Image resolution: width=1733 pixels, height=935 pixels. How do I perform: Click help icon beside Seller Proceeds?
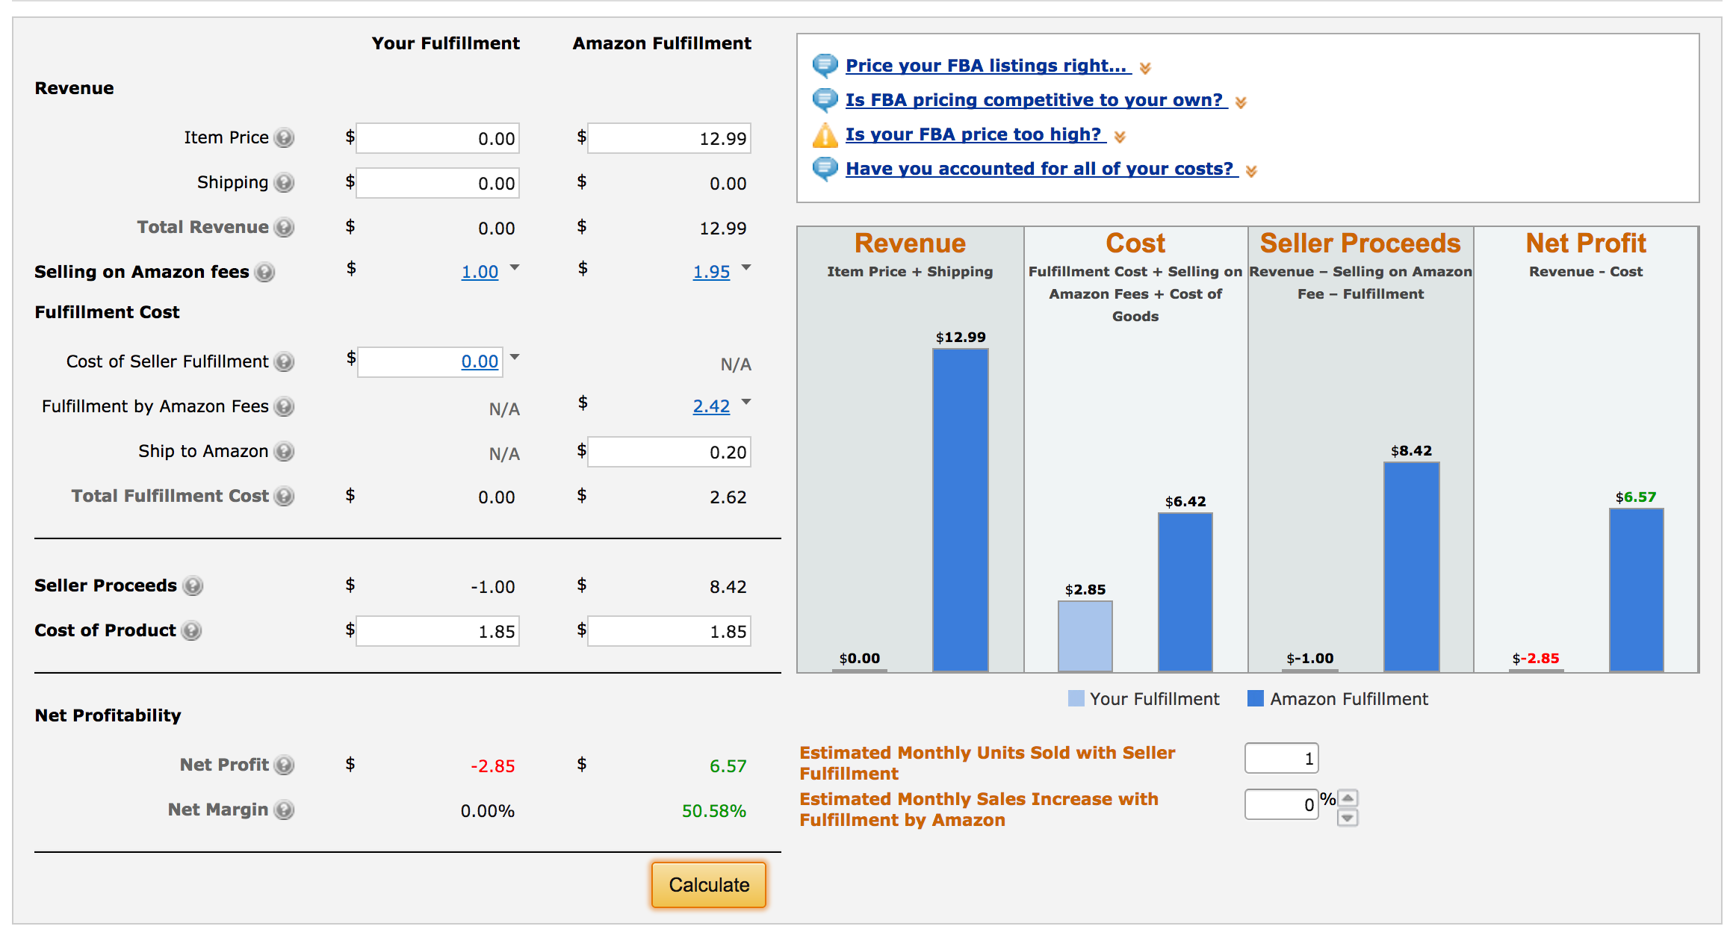tap(193, 586)
